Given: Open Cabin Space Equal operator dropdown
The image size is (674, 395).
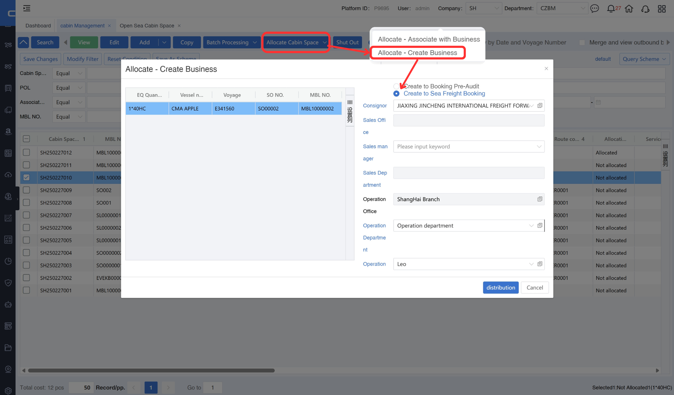Looking at the screenshot, I should click(69, 73).
